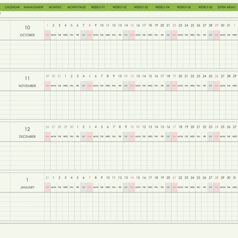Select the 11 NOVEMBER month label

click(27, 81)
